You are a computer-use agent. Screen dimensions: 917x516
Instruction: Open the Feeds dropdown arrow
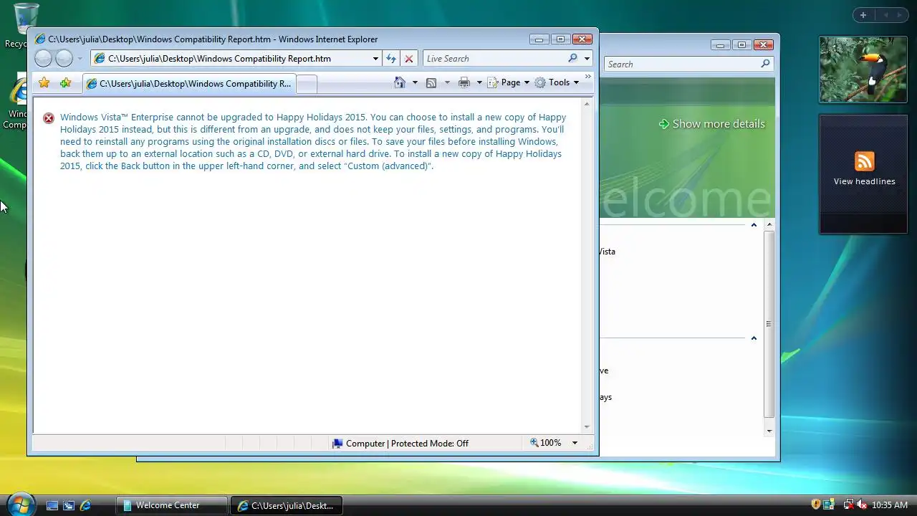[447, 82]
